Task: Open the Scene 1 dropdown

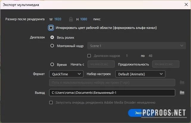Action: (136, 46)
